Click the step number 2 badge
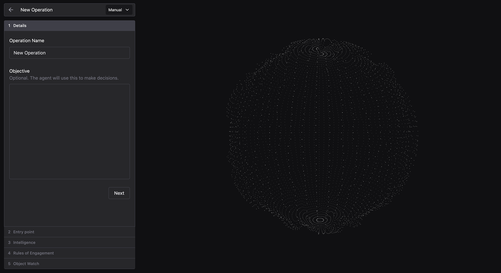 (9, 232)
